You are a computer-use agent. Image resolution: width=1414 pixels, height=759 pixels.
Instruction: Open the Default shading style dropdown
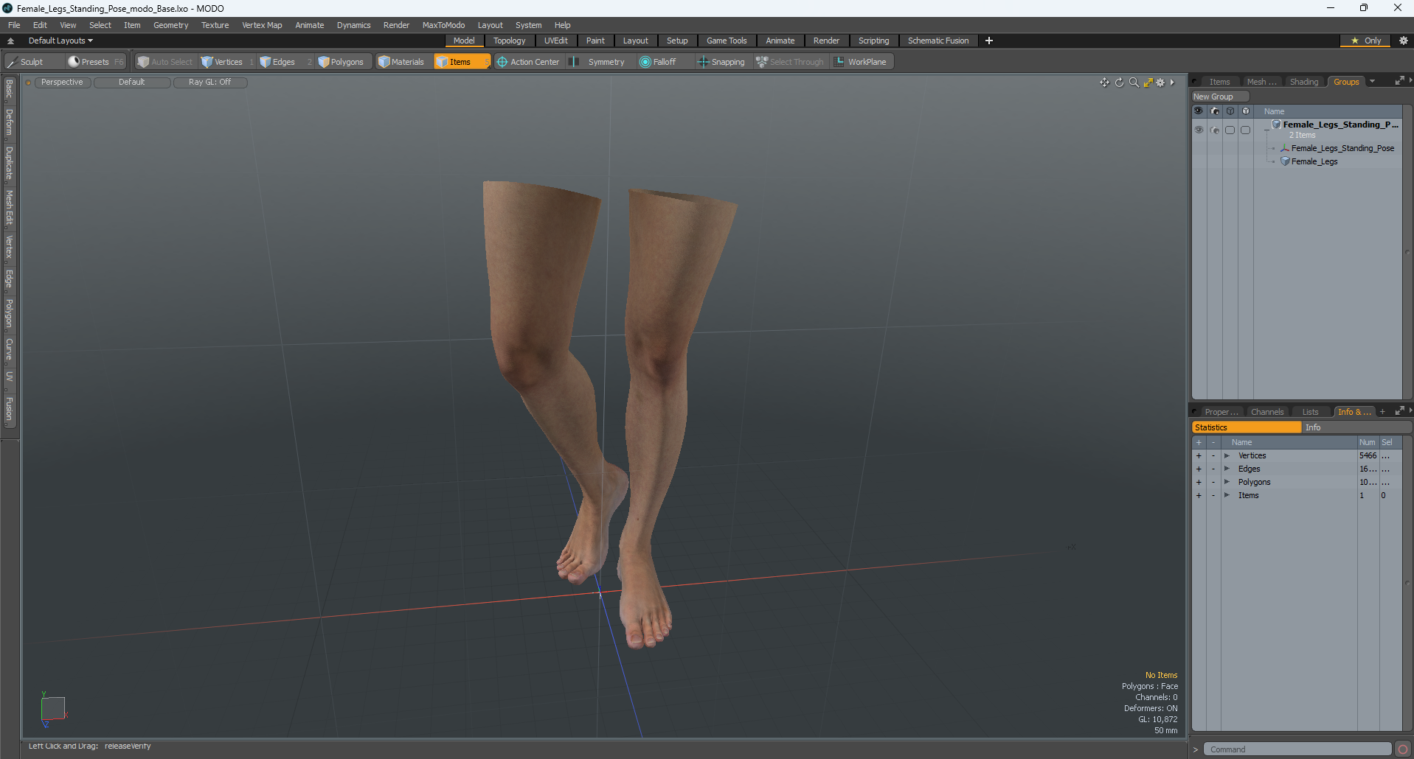coord(132,83)
